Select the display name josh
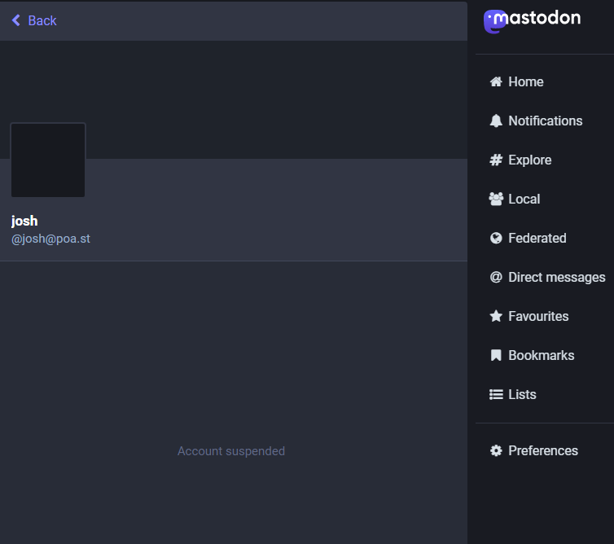The image size is (614, 544). click(x=24, y=221)
